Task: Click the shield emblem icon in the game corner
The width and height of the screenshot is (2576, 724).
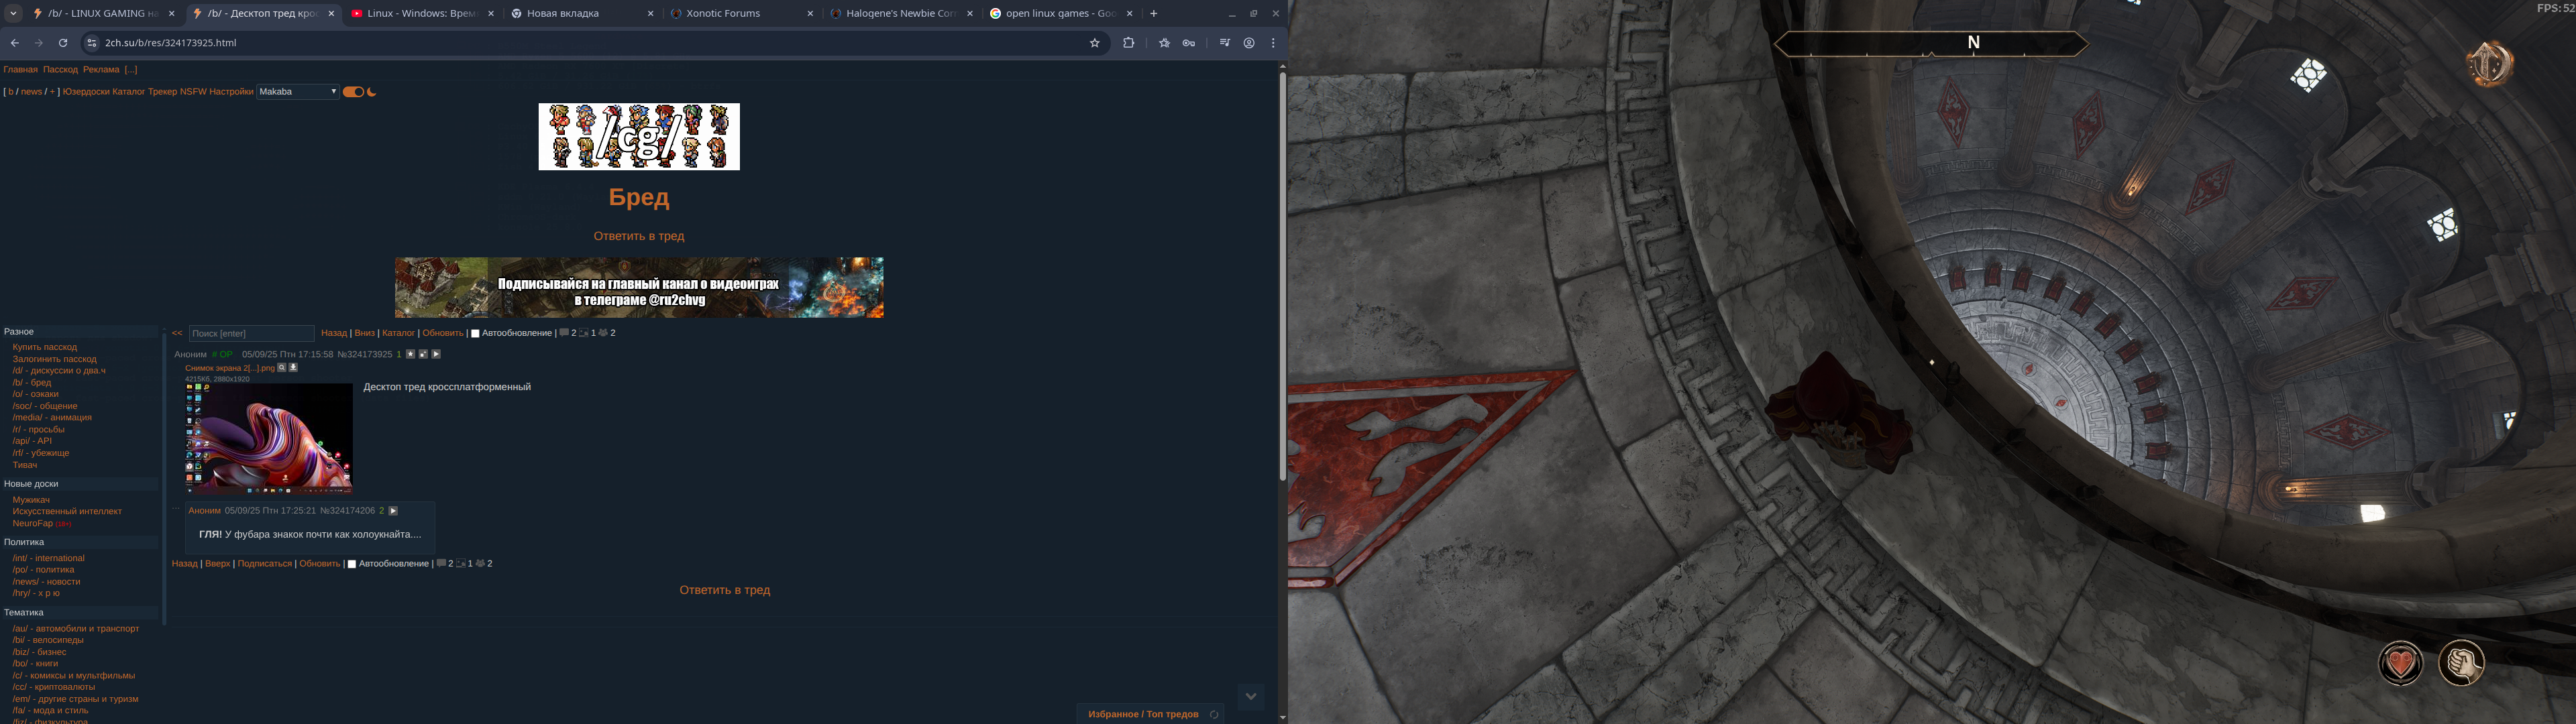Action: 2490,64
